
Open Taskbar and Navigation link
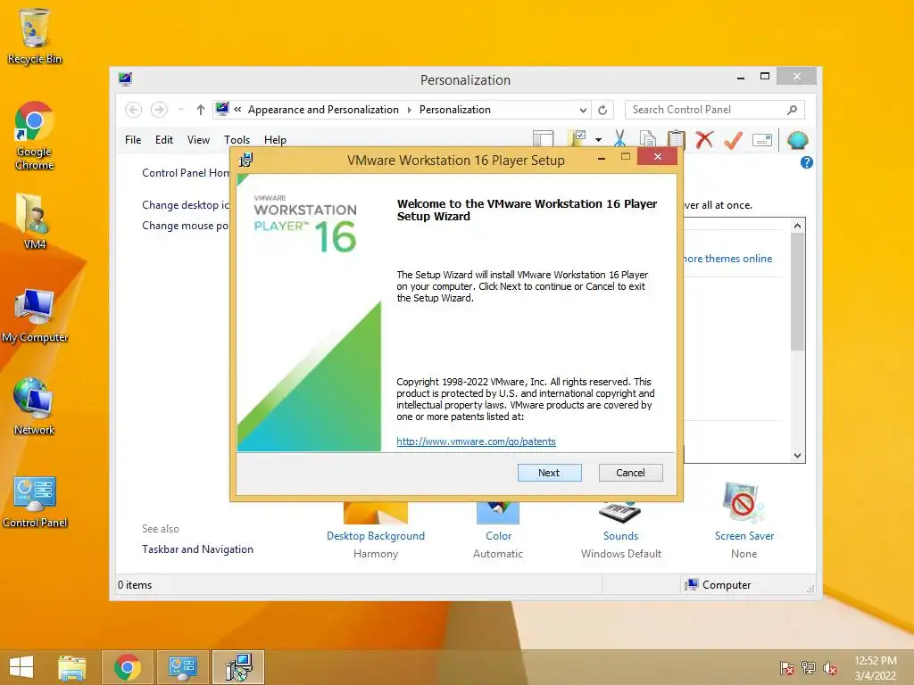click(197, 549)
